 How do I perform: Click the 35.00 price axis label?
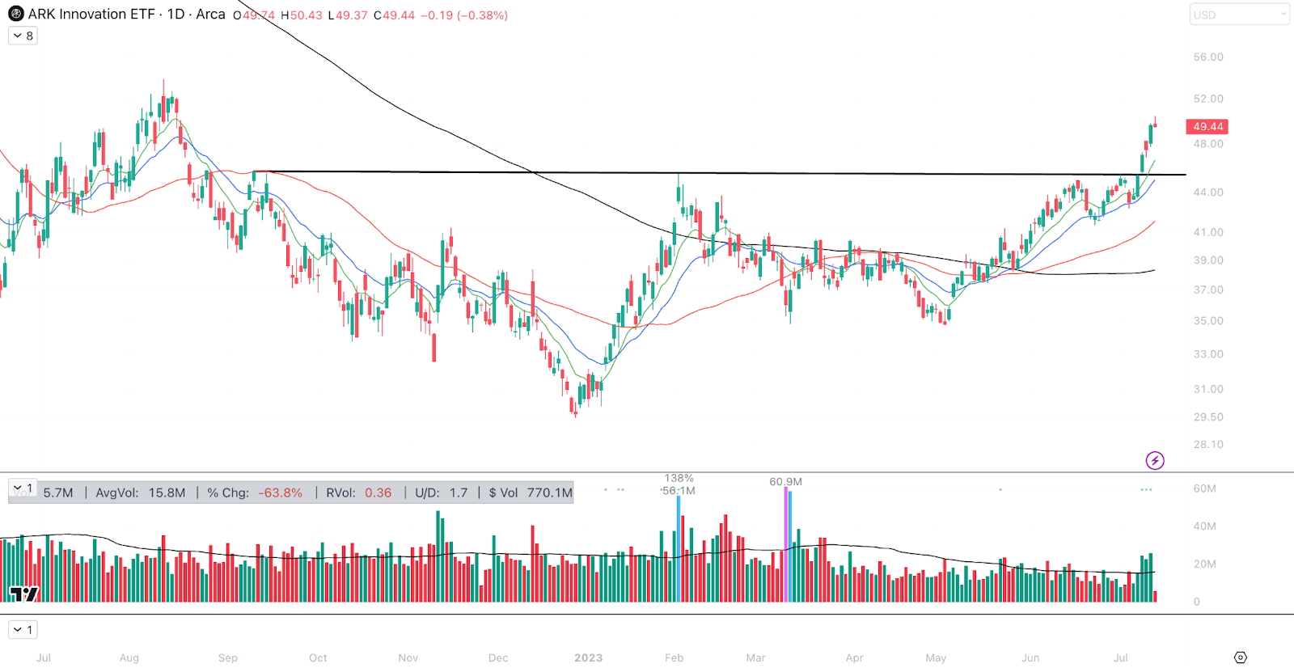(x=1208, y=321)
